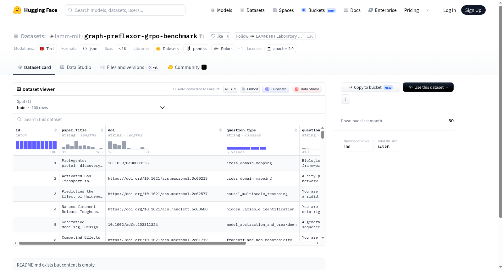The height and width of the screenshot is (270, 503).
Task: Click the heart like icon
Action: [213, 36]
